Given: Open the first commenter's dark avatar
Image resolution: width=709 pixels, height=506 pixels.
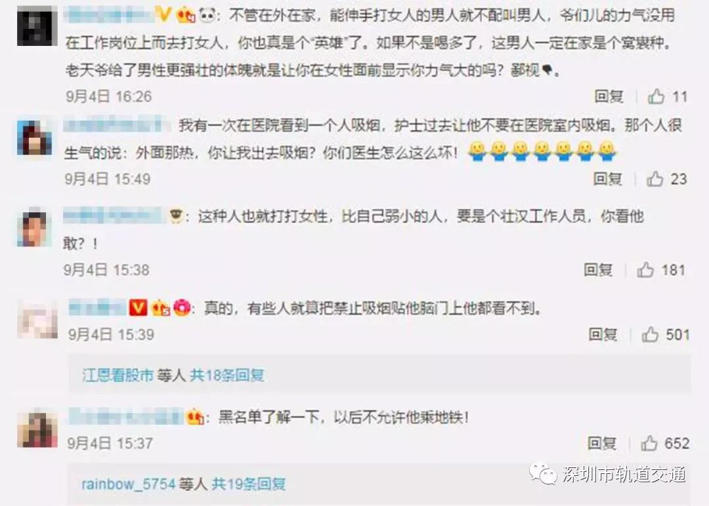Looking at the screenshot, I should tap(37, 26).
